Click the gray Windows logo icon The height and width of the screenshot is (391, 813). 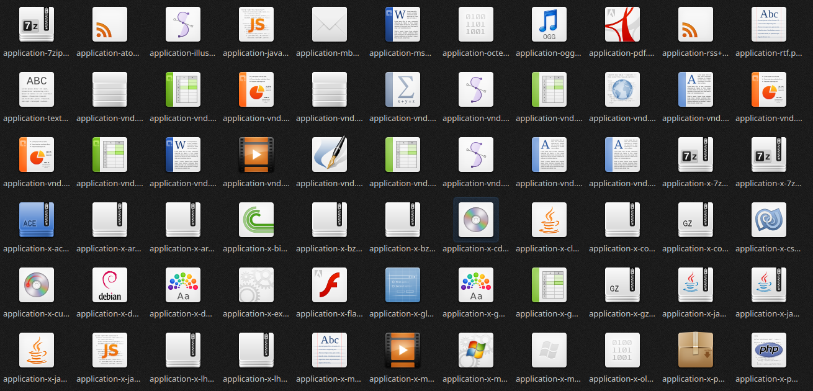549,350
